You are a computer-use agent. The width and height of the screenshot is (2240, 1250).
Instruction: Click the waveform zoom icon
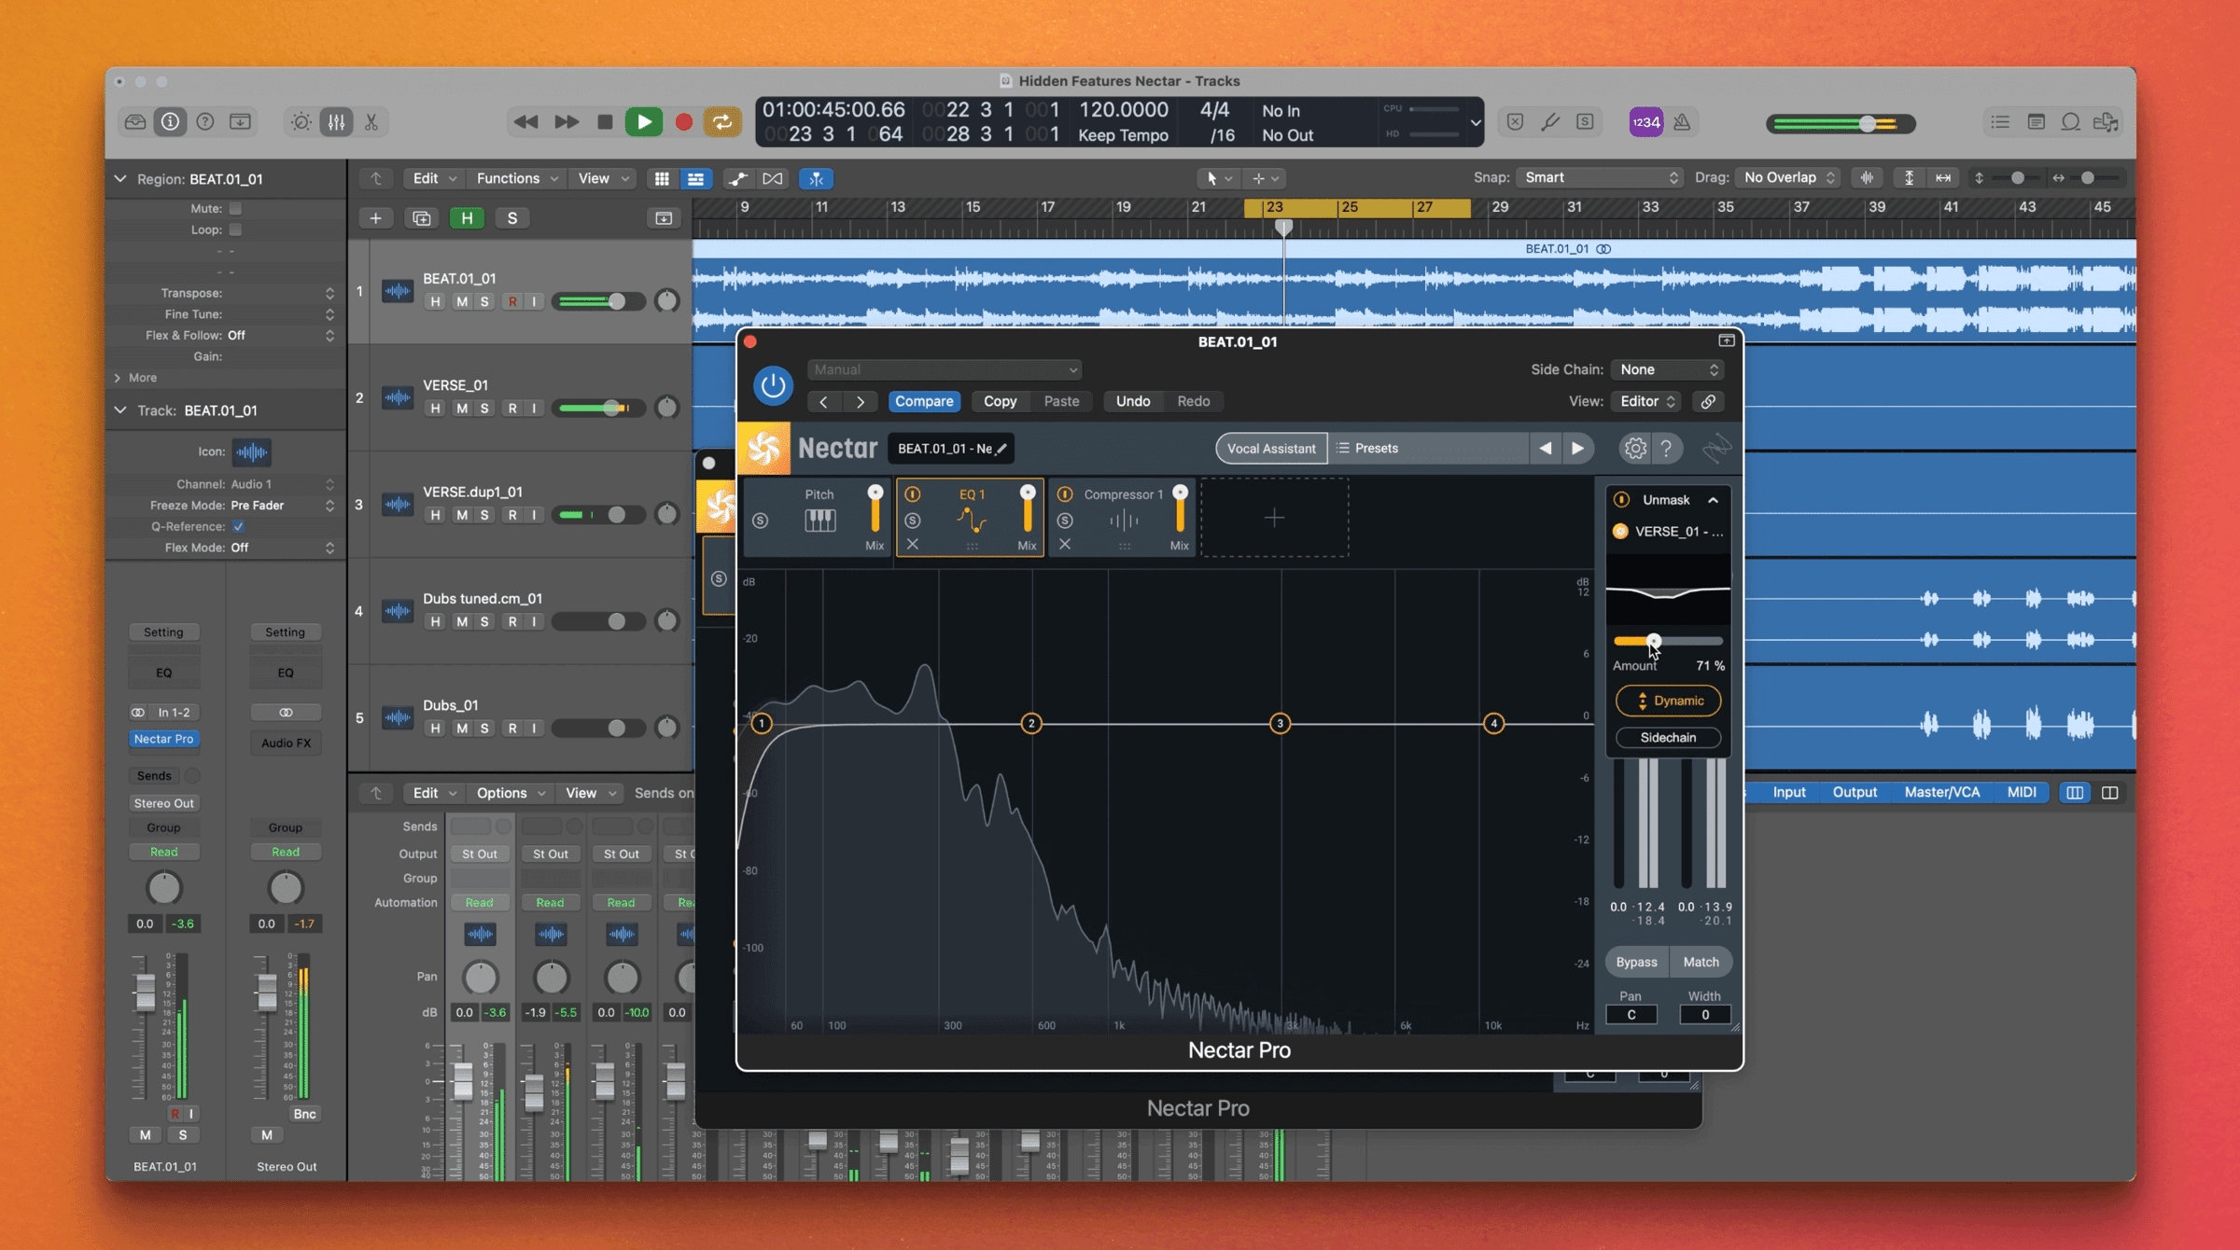tap(1868, 177)
